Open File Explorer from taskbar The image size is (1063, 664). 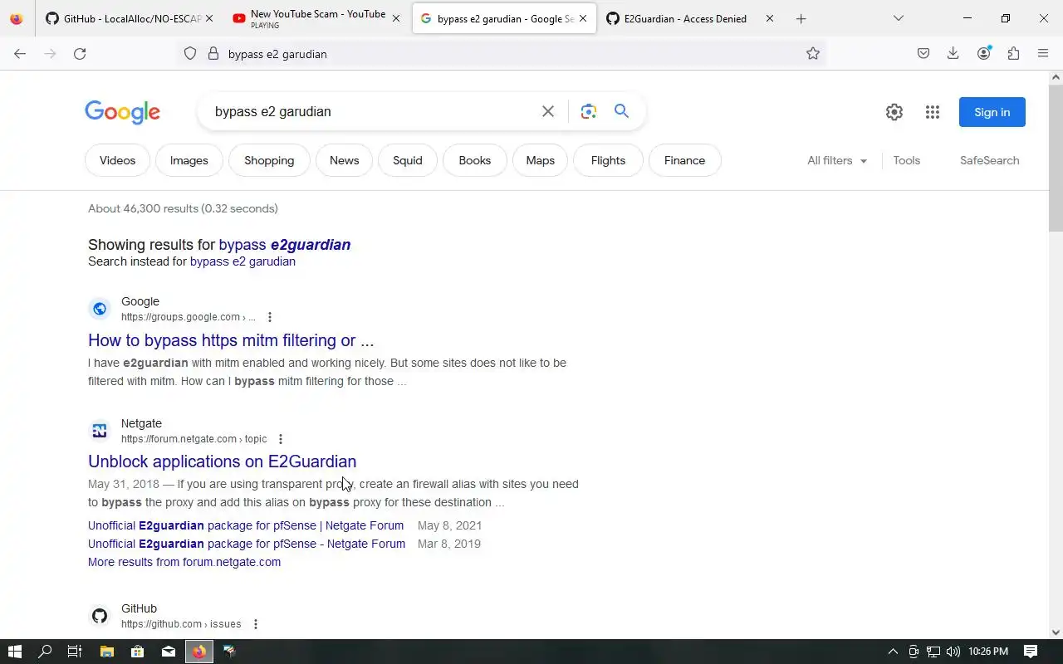(106, 652)
